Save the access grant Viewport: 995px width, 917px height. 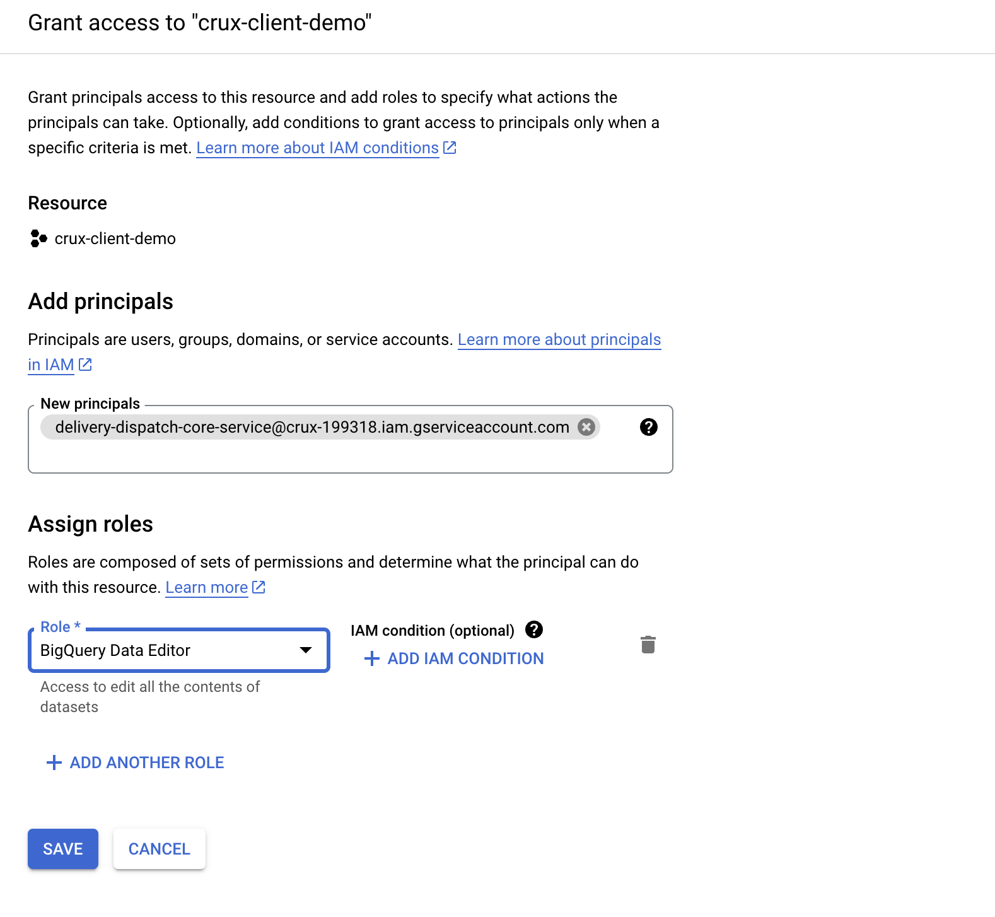tap(63, 849)
